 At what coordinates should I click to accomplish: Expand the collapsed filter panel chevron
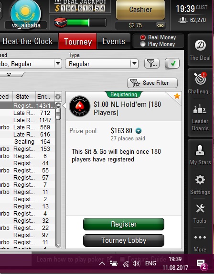pyautogui.click(x=9, y=74)
